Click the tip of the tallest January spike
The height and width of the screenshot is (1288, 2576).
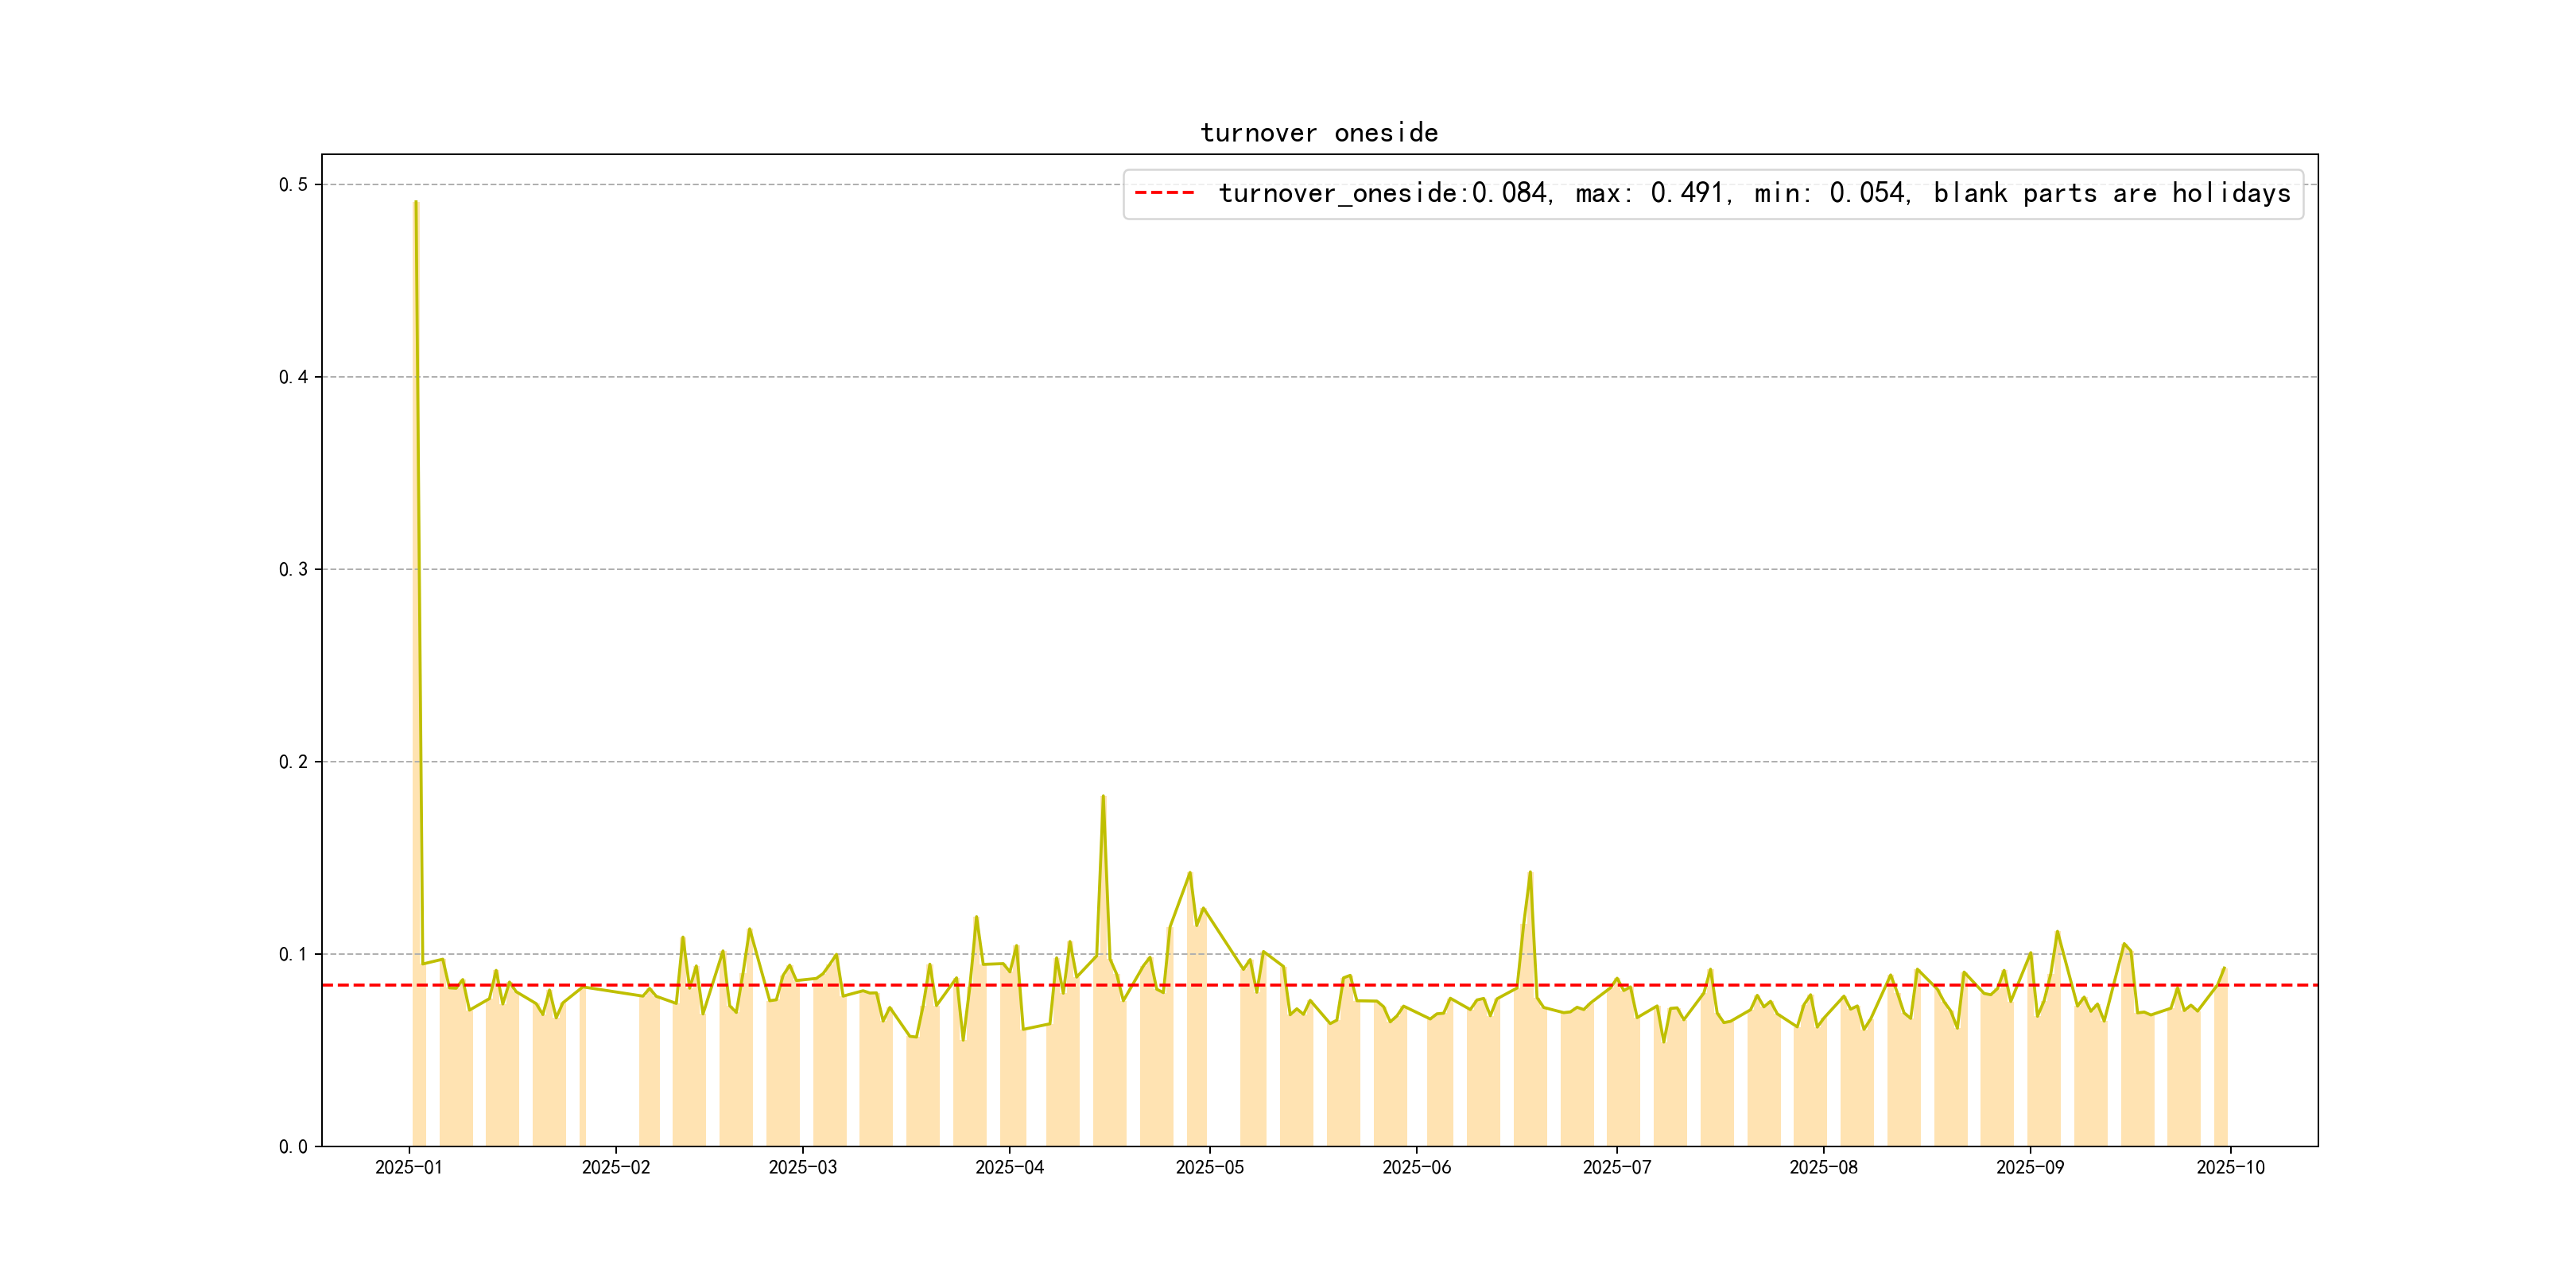tap(415, 202)
